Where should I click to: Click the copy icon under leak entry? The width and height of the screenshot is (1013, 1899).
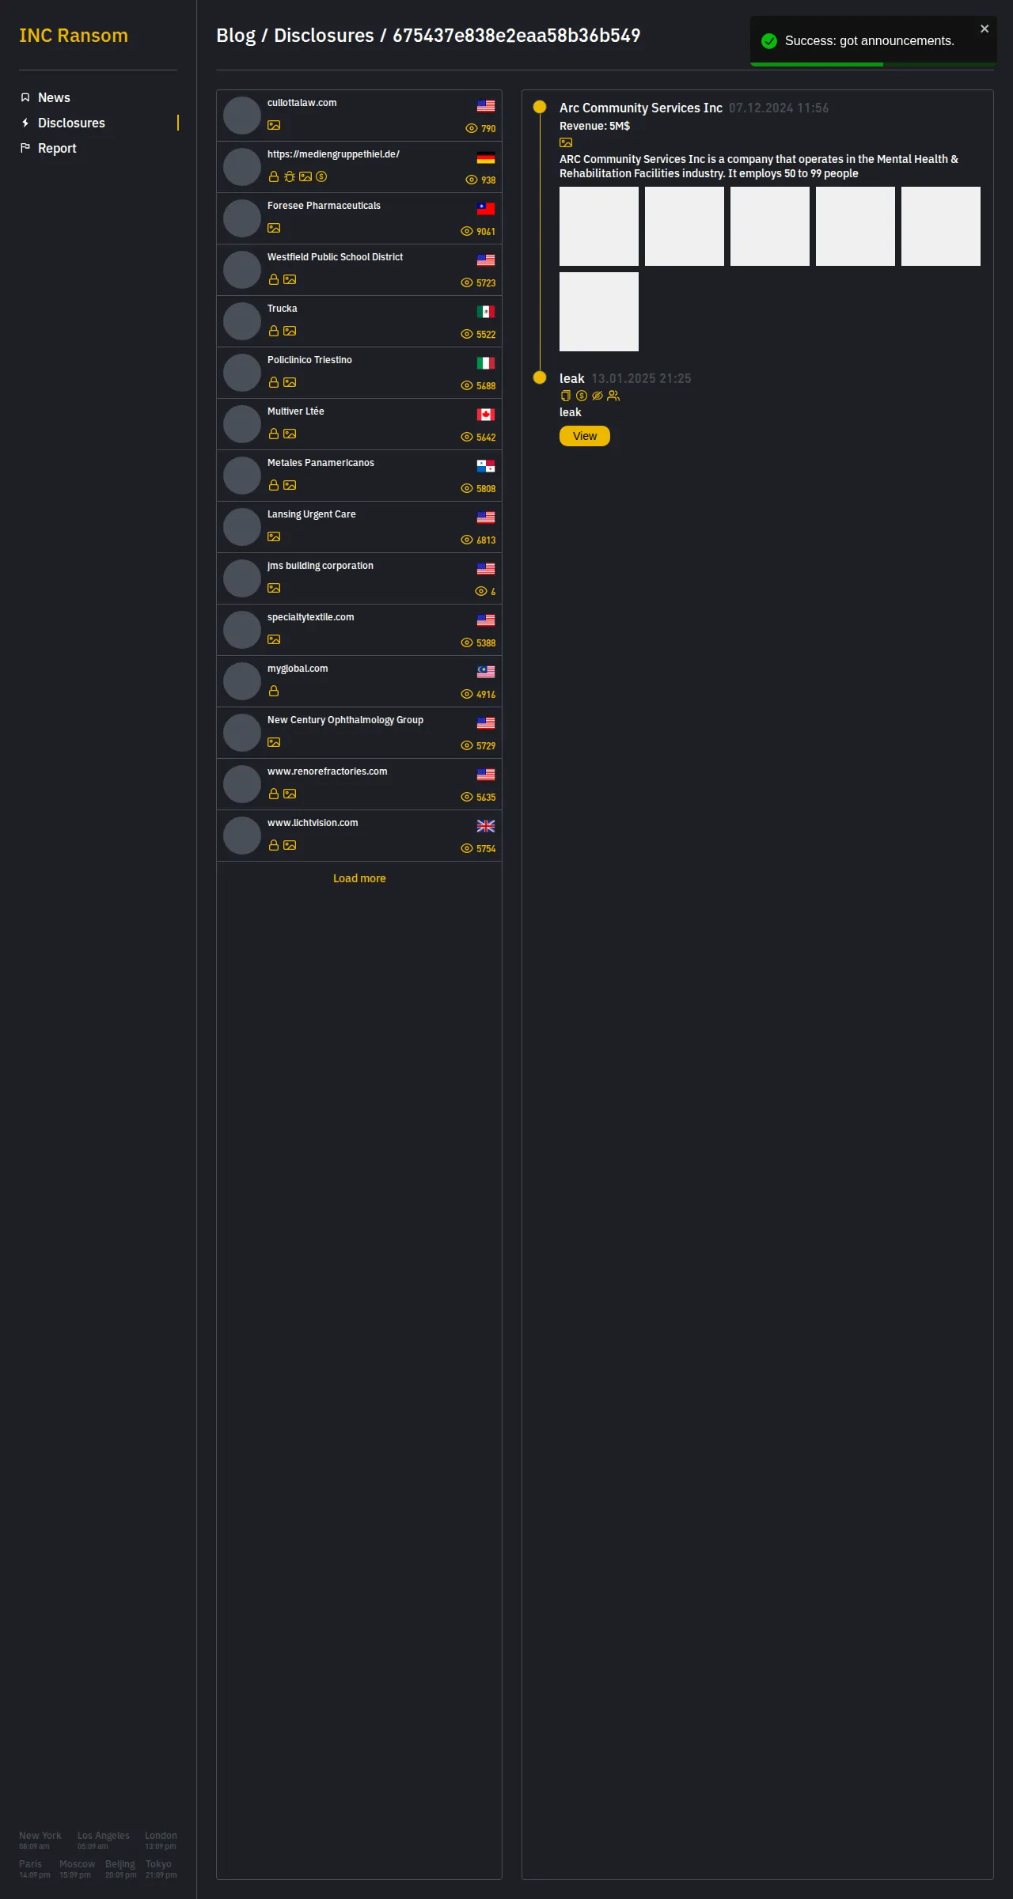[x=566, y=396]
